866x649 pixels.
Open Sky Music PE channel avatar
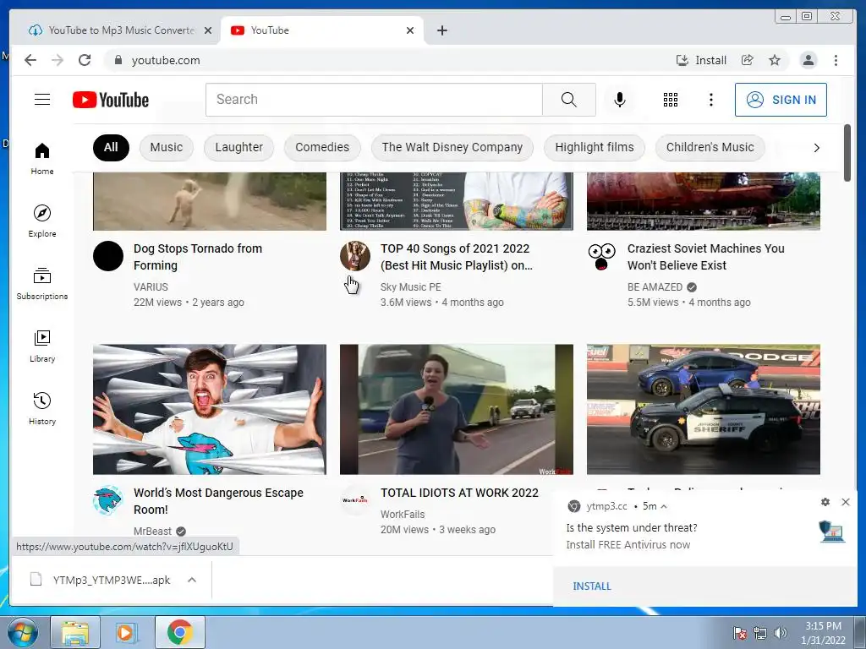(355, 256)
